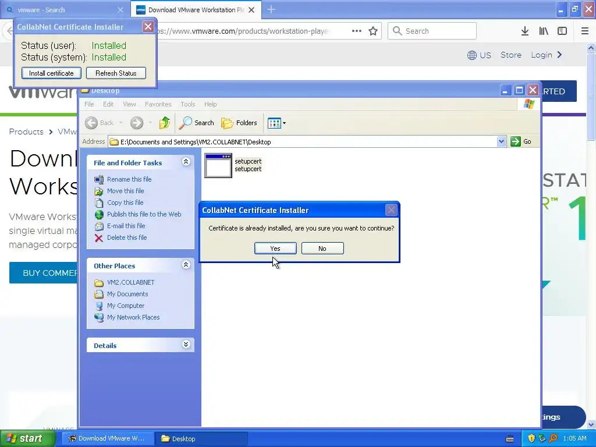Open the Favorites menu in Desktop window
The image size is (596, 447).
pyautogui.click(x=158, y=104)
